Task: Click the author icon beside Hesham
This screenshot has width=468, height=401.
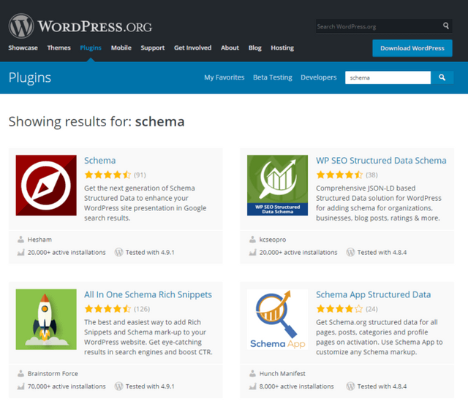Action: pyautogui.click(x=20, y=239)
